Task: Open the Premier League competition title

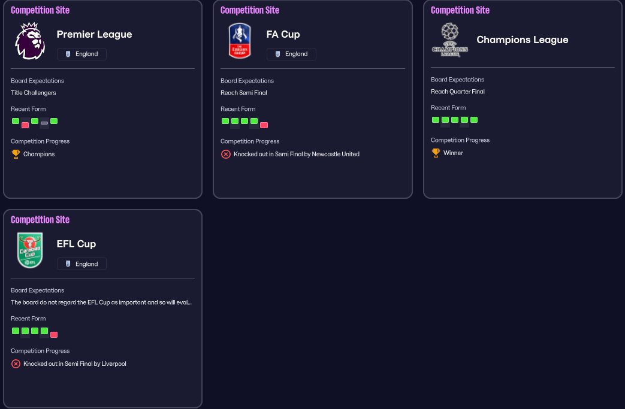Action: click(x=94, y=34)
